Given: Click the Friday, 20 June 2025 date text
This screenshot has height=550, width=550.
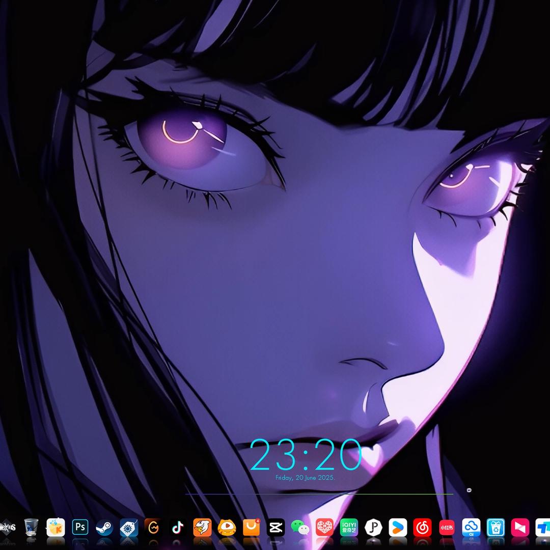Looking at the screenshot, I should click(305, 478).
